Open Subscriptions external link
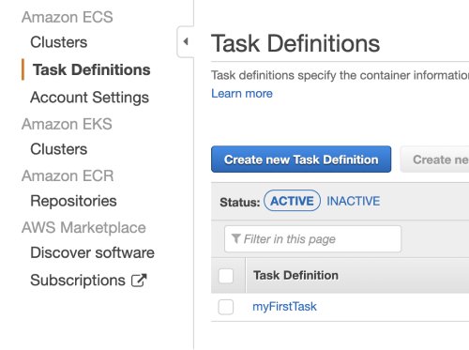469x350 pixels. 78,281
